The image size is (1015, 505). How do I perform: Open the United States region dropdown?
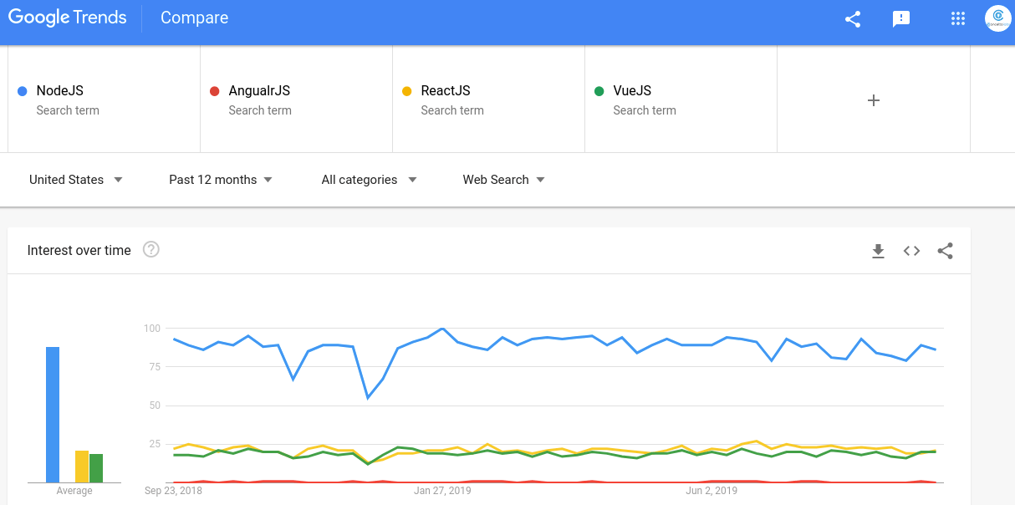[x=75, y=179]
